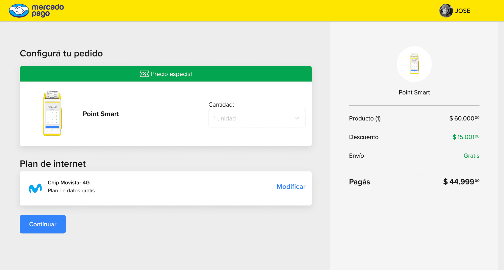This screenshot has width=504, height=270.
Task: Click the green 'Gratis' shipping value
Action: click(471, 156)
